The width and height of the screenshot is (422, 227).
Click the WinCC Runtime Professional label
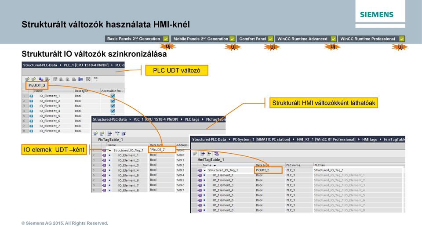click(x=367, y=39)
